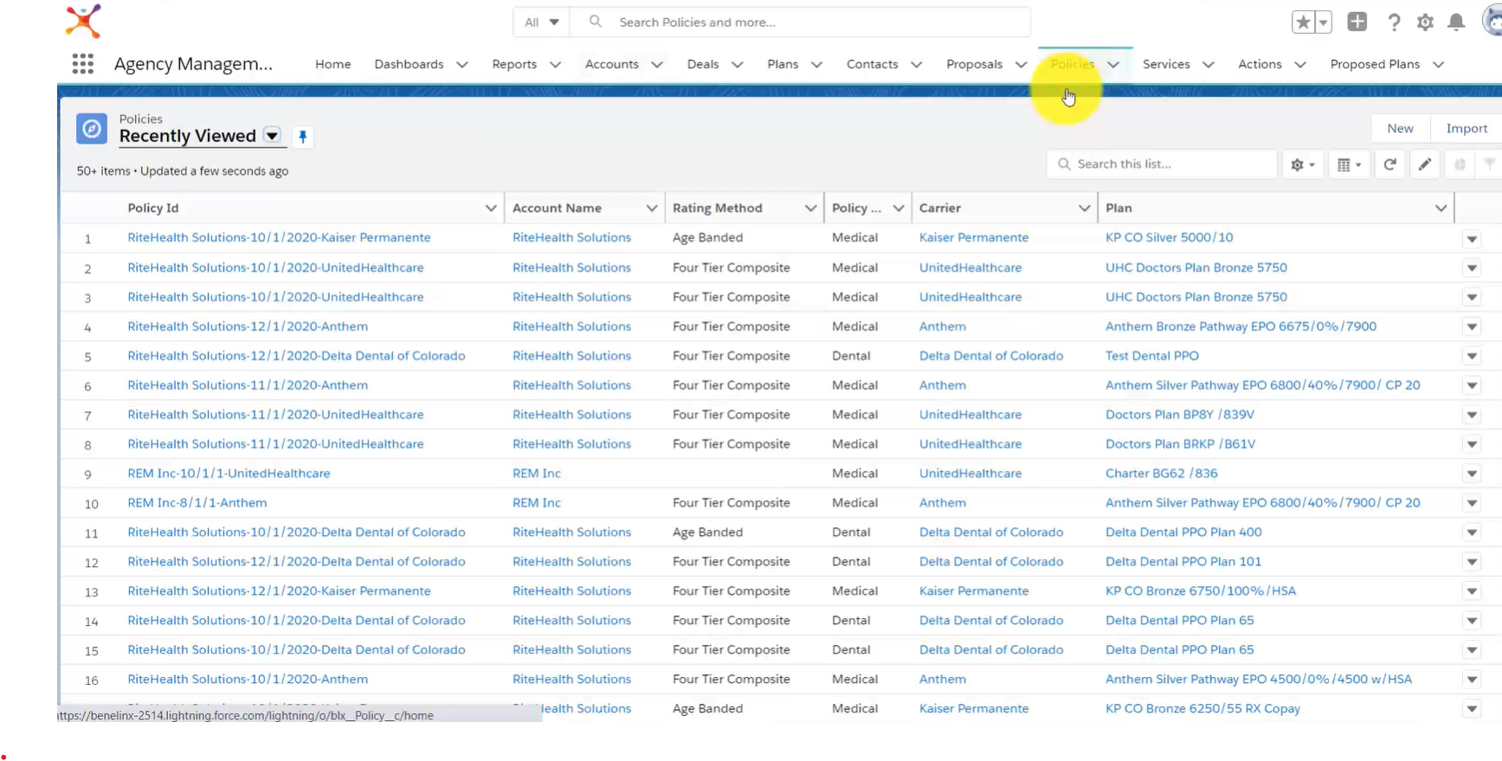Click Age Banded cell in row 11
Screen dimensions: 1502x761
click(707, 532)
